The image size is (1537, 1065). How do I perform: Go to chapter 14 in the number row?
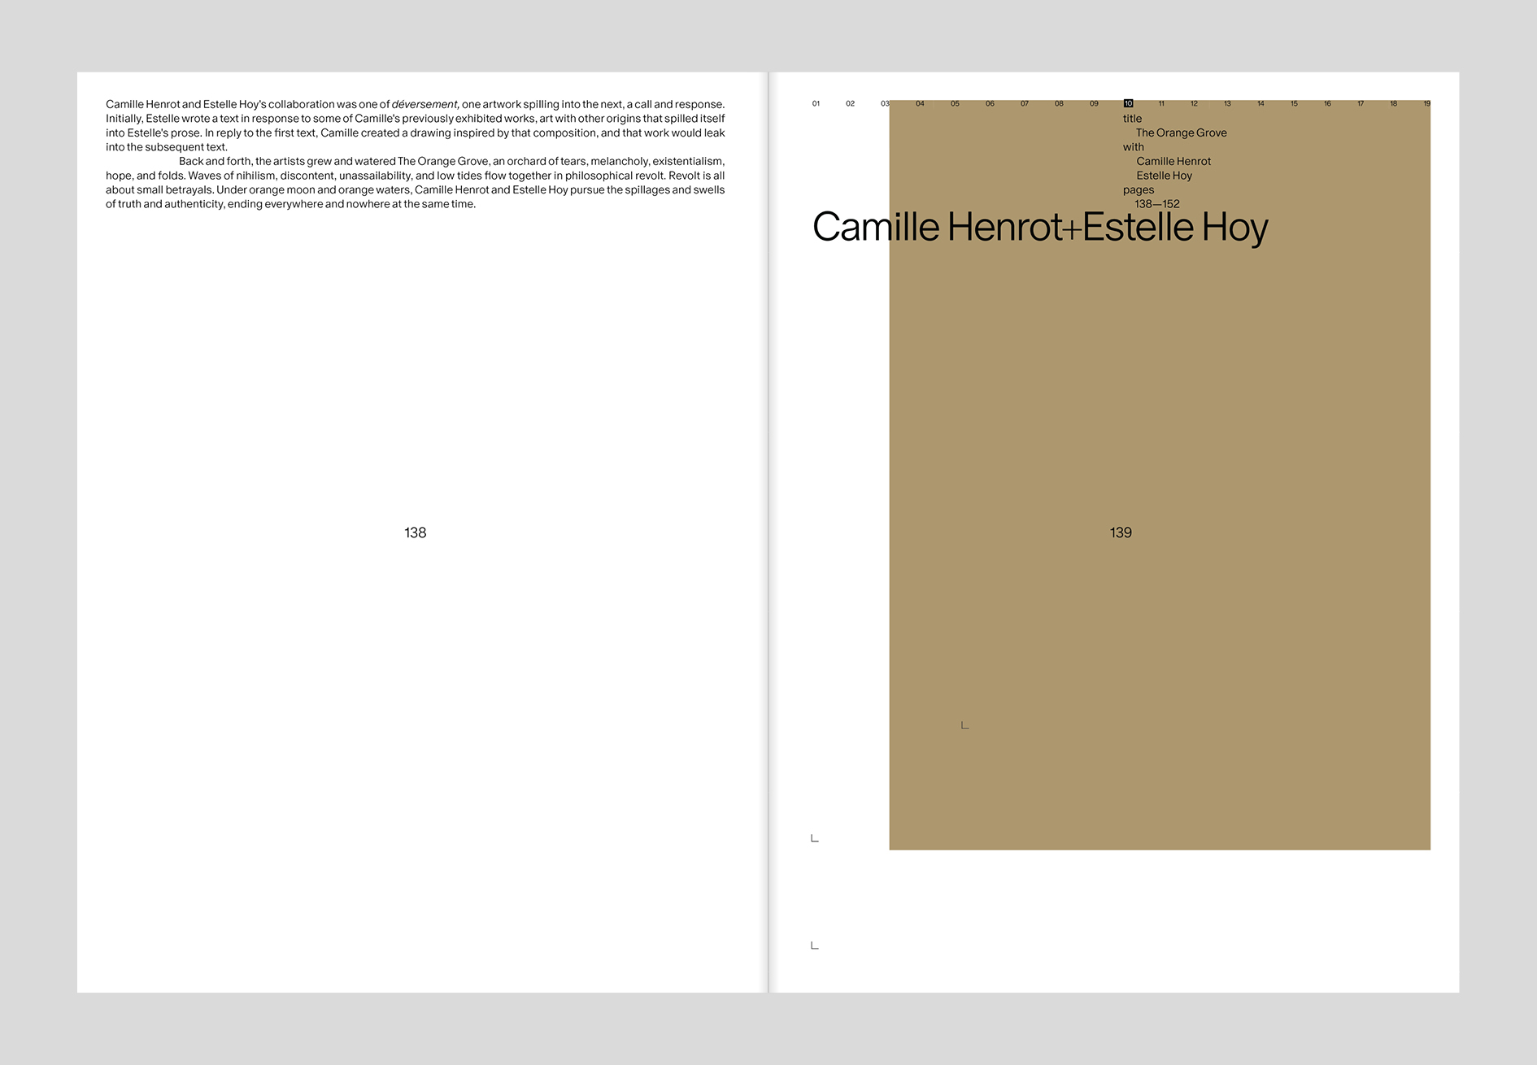1261,103
